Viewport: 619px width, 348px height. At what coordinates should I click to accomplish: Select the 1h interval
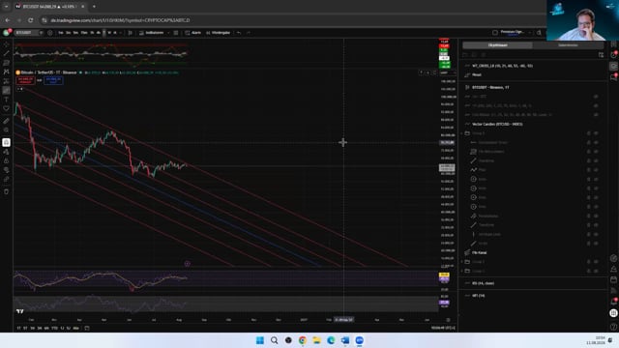[x=92, y=33]
